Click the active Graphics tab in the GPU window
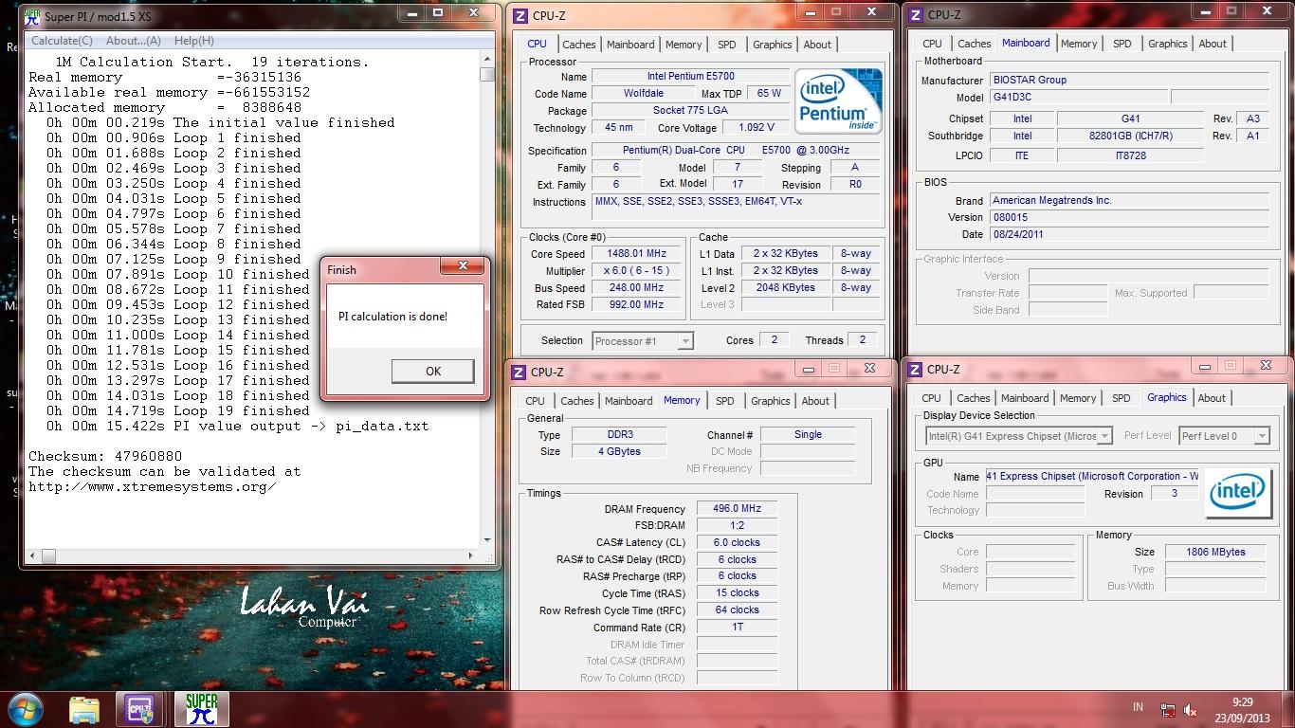The height and width of the screenshot is (728, 1295). (1166, 397)
